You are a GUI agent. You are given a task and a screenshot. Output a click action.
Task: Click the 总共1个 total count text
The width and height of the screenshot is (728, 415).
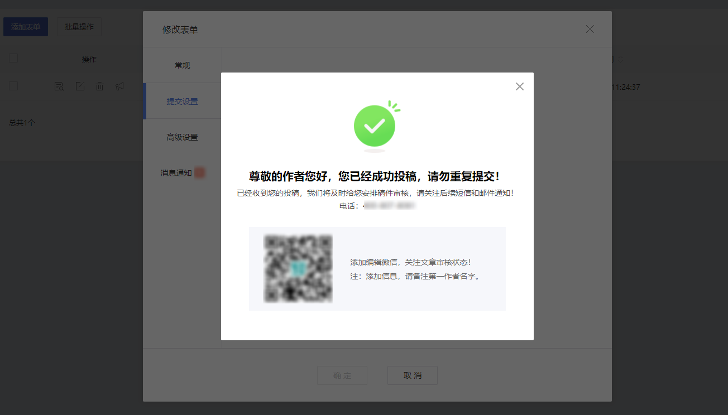22,123
